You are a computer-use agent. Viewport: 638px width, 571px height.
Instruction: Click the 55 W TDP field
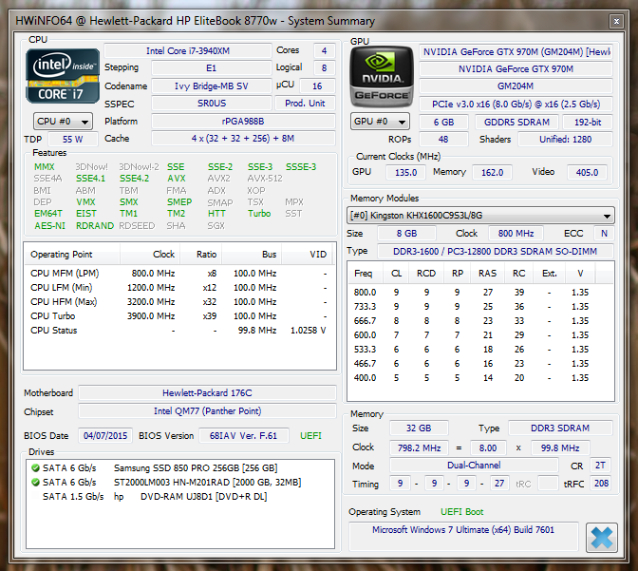(73, 139)
